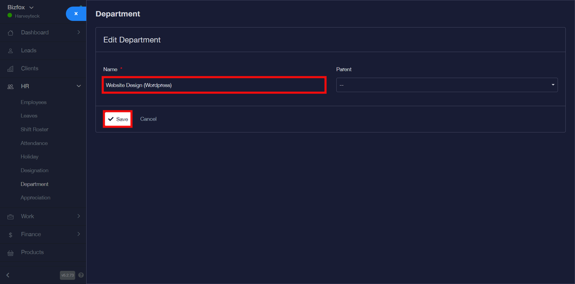
Task: Click the Leads person icon
Action: pos(10,51)
